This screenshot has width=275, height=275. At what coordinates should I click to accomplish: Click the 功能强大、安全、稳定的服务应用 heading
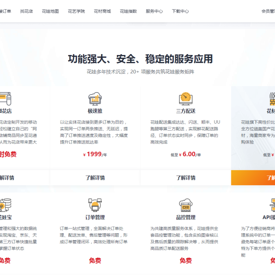[140, 59]
